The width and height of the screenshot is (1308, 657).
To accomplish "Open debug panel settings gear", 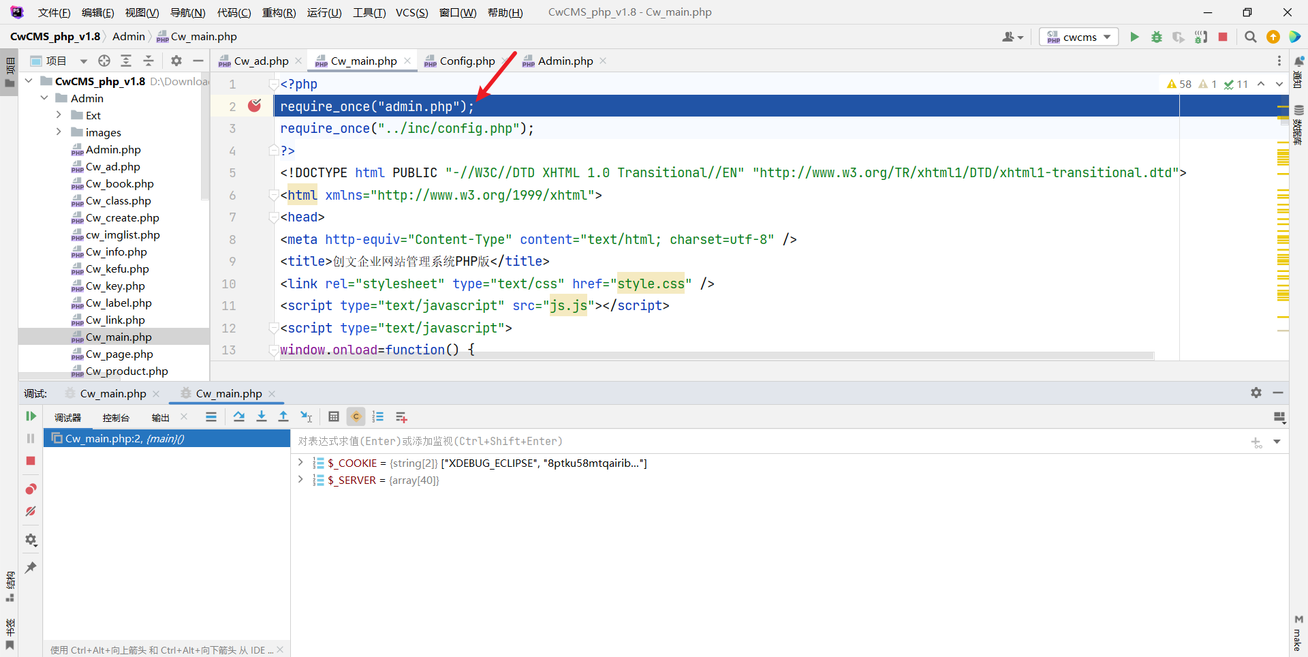I will click(31, 540).
